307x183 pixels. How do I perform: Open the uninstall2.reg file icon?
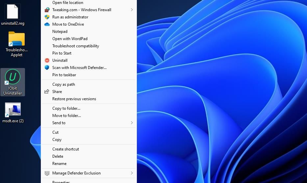pyautogui.click(x=13, y=12)
